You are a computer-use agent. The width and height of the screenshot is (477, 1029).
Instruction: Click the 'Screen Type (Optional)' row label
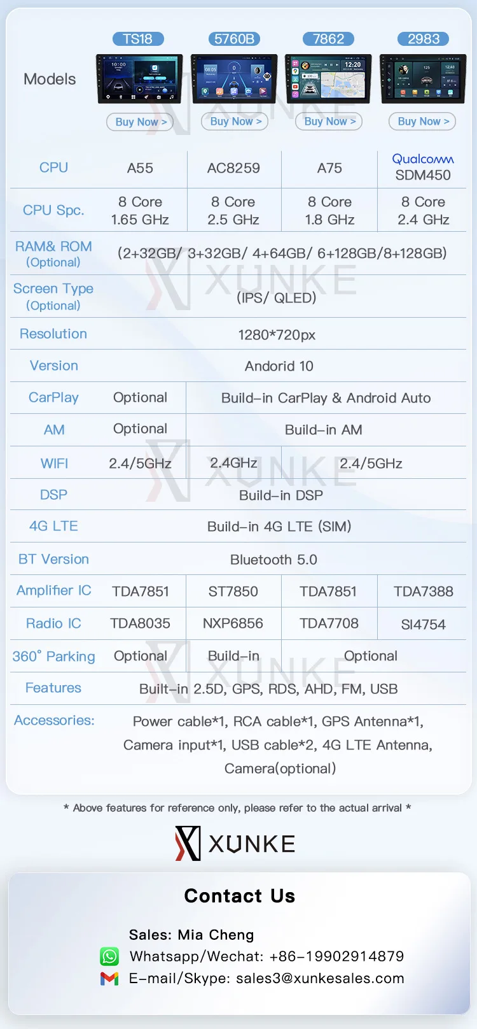tap(53, 297)
